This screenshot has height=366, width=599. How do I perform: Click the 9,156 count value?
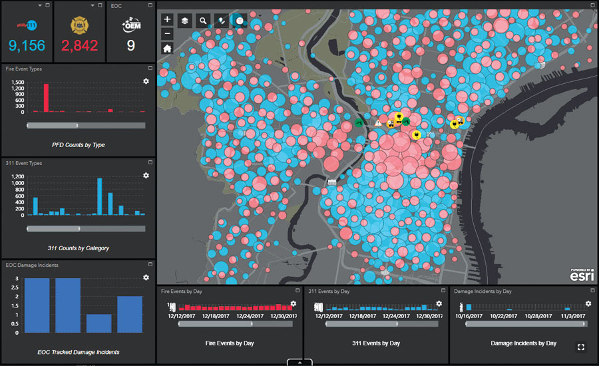pyautogui.click(x=27, y=45)
